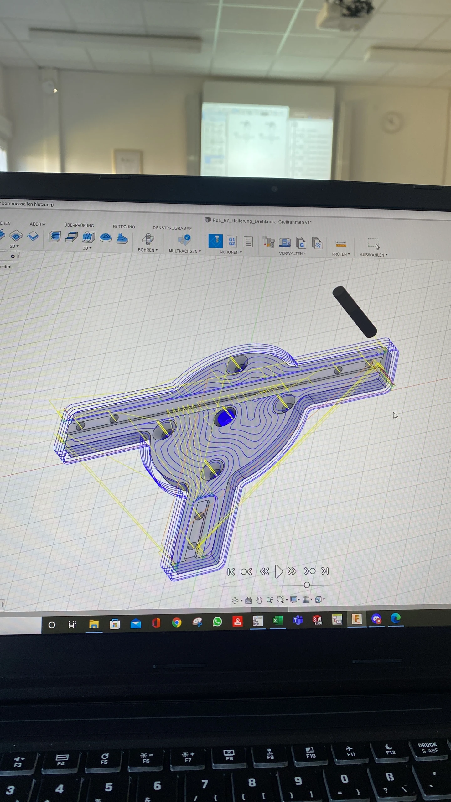Click the 3D contour toolpath icon
This screenshot has height=802, width=451.
pos(122,238)
